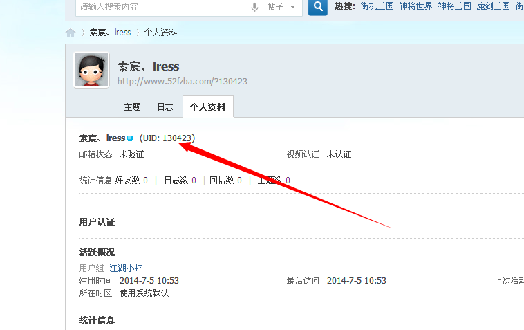Select the 个人资料 tab
This screenshot has height=330, width=524.
(208, 107)
